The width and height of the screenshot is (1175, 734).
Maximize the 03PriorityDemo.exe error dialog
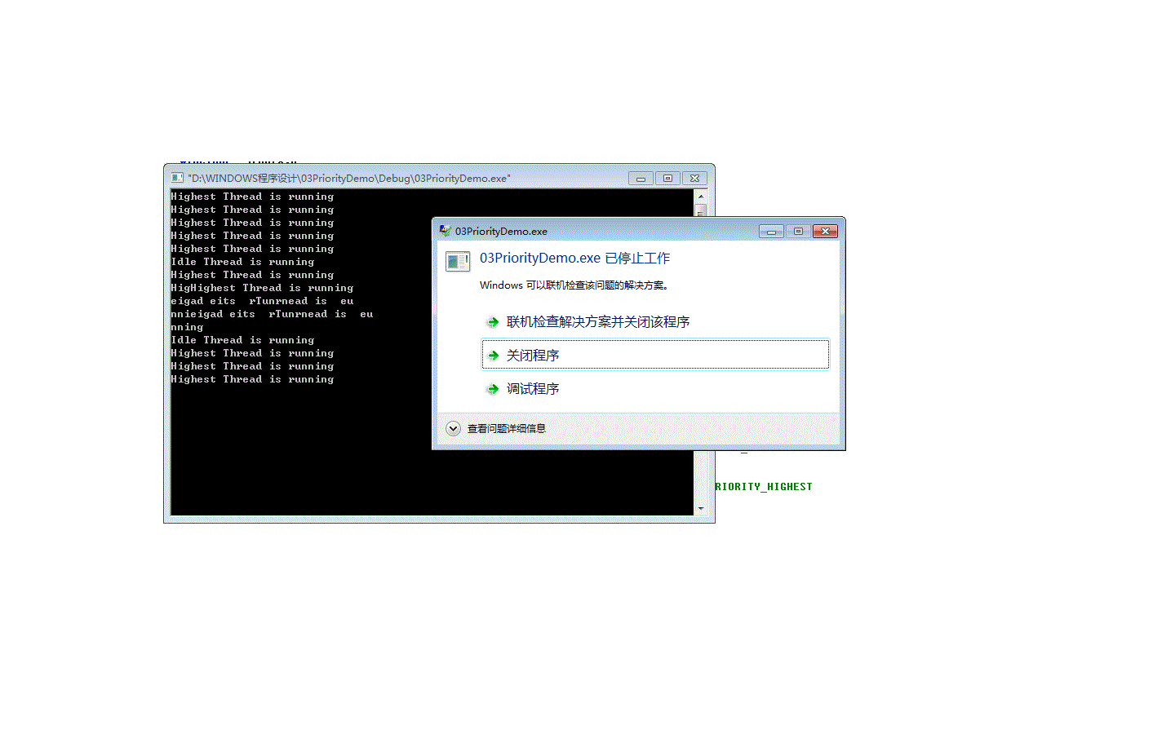tap(798, 232)
